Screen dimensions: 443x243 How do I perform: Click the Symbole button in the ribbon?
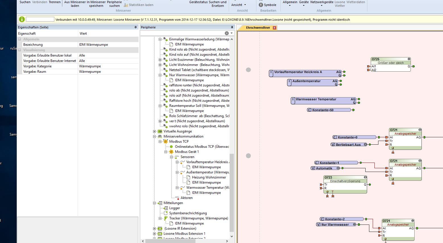click(x=267, y=5)
